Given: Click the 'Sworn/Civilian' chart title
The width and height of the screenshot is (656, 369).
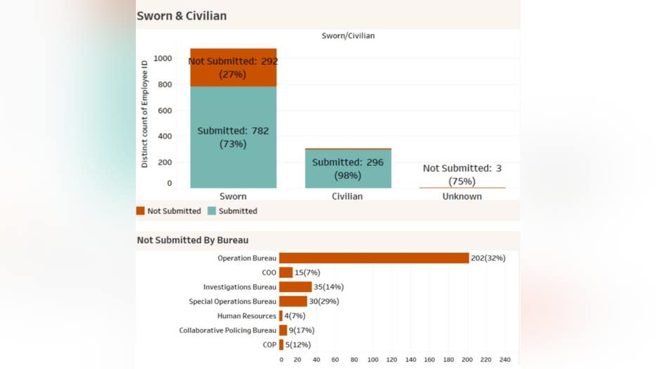Looking at the screenshot, I should click(348, 35).
